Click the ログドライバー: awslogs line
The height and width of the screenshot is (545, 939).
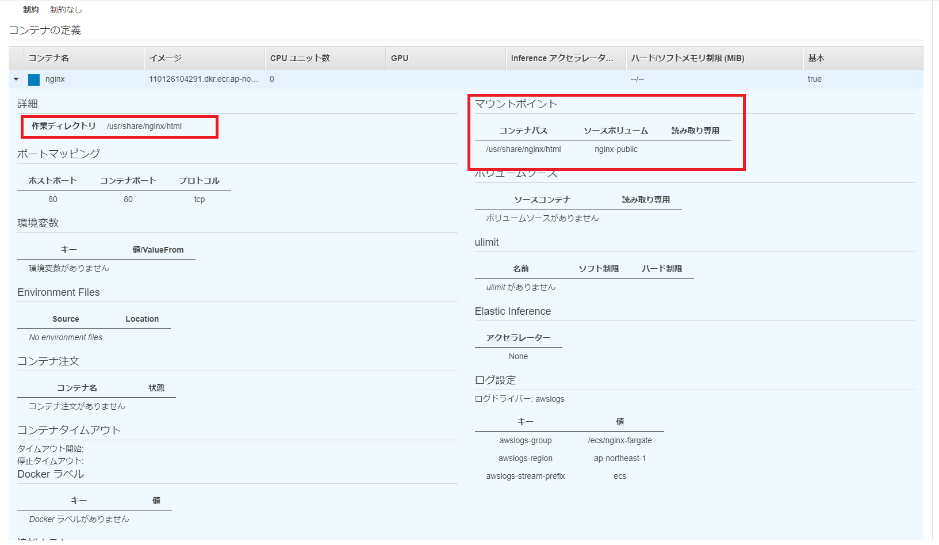[x=520, y=399]
